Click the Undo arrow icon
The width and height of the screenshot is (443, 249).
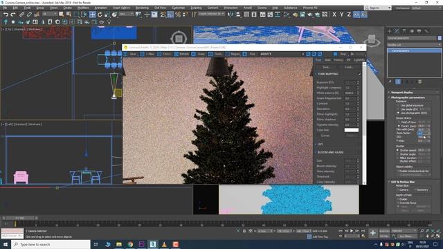pyautogui.click(x=6, y=14)
